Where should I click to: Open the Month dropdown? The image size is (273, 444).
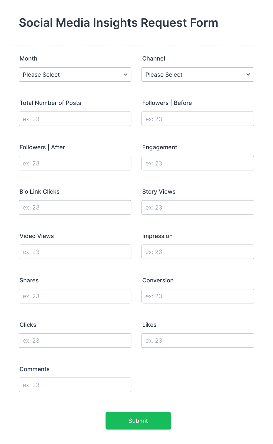75,75
